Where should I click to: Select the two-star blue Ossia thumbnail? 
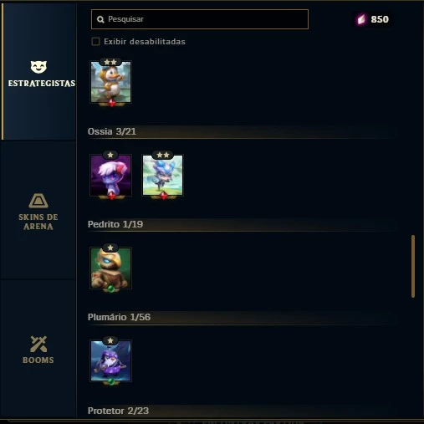163,175
